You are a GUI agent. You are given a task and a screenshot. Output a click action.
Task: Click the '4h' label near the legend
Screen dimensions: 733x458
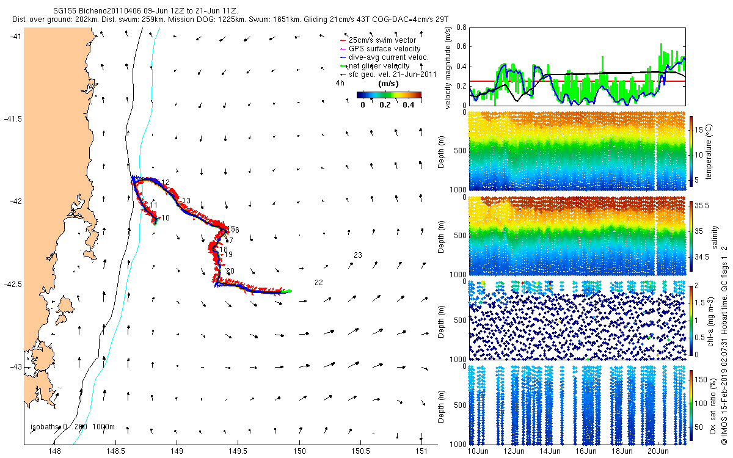(340, 82)
